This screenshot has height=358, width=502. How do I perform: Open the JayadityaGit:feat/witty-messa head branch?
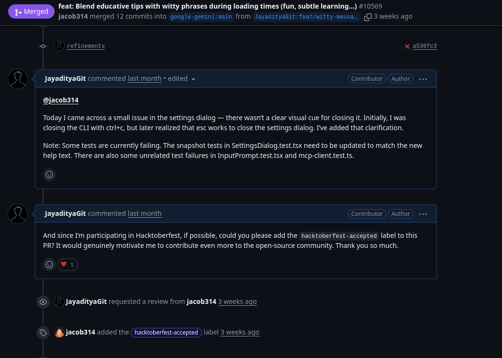coord(306,17)
